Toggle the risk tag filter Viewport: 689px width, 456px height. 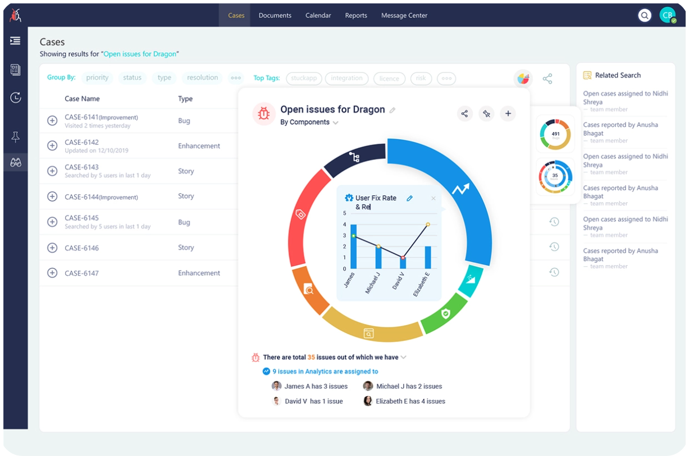click(421, 79)
